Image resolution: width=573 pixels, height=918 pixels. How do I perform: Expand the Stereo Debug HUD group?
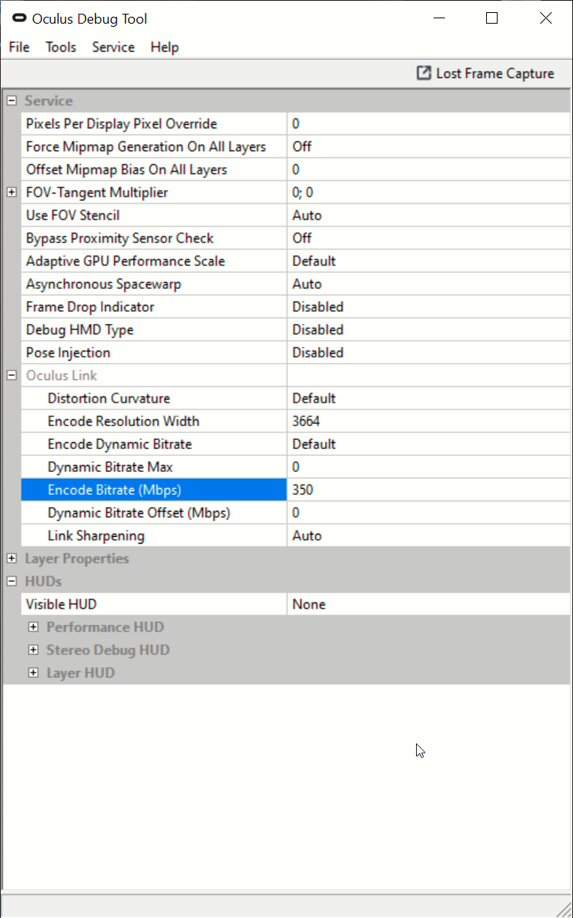(33, 649)
